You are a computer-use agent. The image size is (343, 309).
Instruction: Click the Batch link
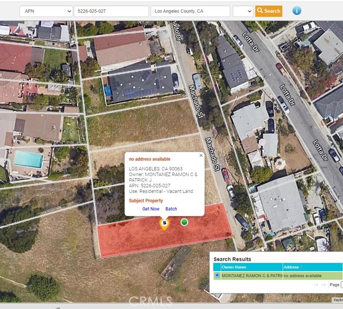pyautogui.click(x=171, y=209)
